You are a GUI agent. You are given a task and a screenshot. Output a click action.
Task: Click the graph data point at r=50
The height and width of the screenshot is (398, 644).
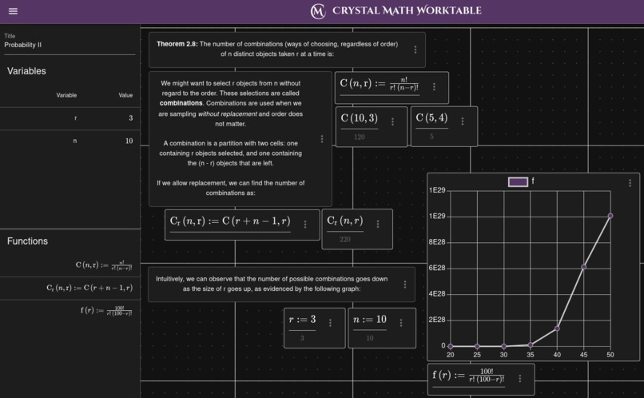(610, 216)
